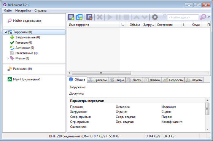Viewport: 213px width, 141px height.
Task: Switch to the Трекеры tab
Action: click(98, 80)
